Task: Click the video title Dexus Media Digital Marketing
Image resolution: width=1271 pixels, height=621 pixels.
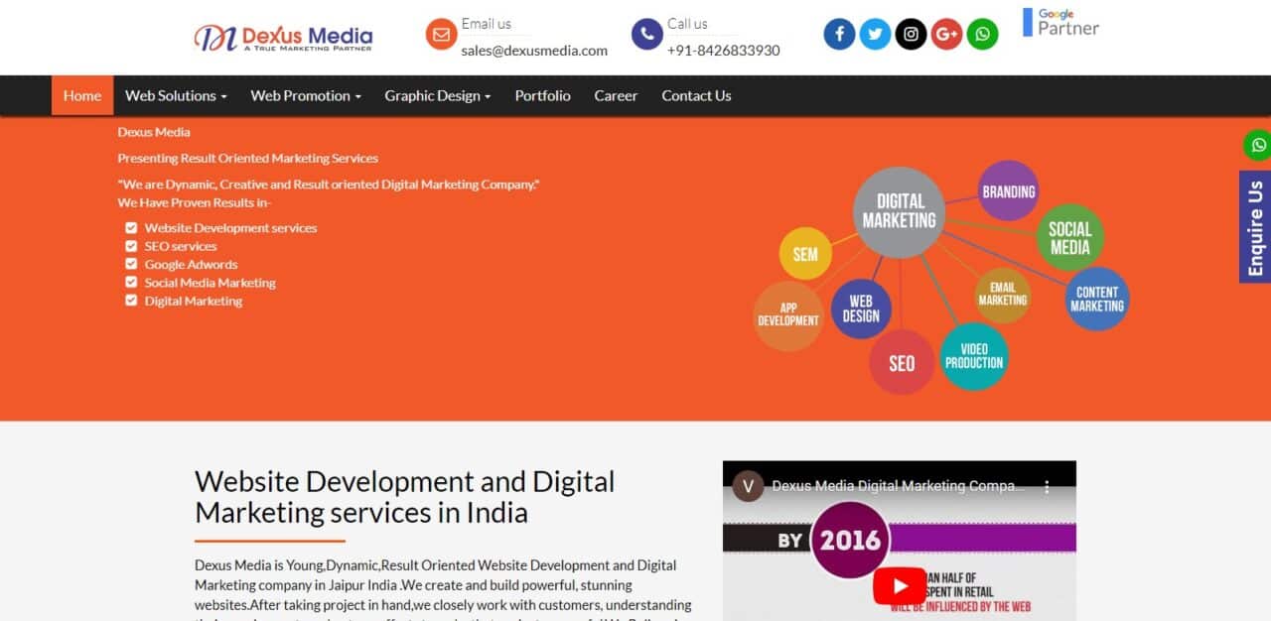Action: [899, 486]
